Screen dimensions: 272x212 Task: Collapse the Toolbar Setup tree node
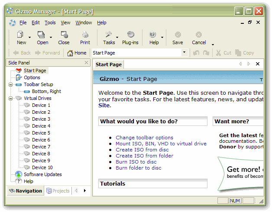click(x=10, y=85)
